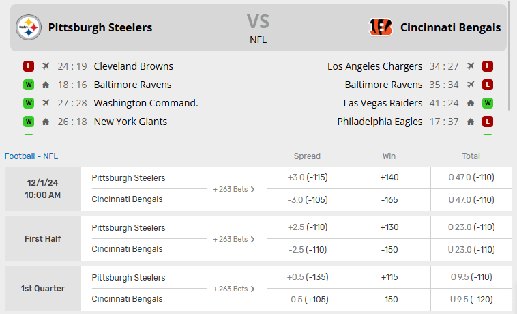
Task: Click the win badge beside New York Giants
Action: [28, 122]
